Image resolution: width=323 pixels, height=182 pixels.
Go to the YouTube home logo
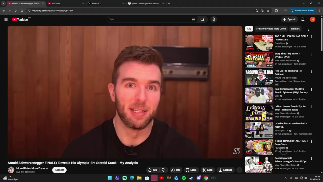tap(20, 19)
